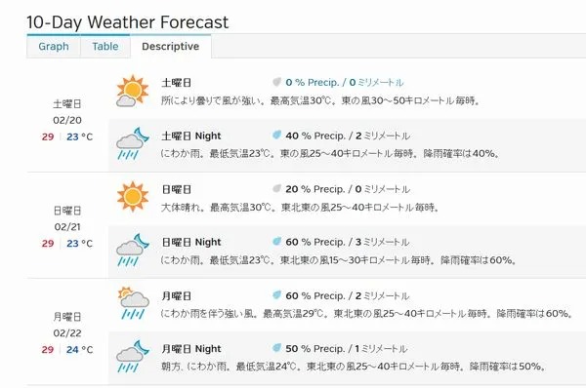Click the blue raindrop icon beside 40 % Precip.
This screenshot has height=388, width=586.
tap(276, 136)
